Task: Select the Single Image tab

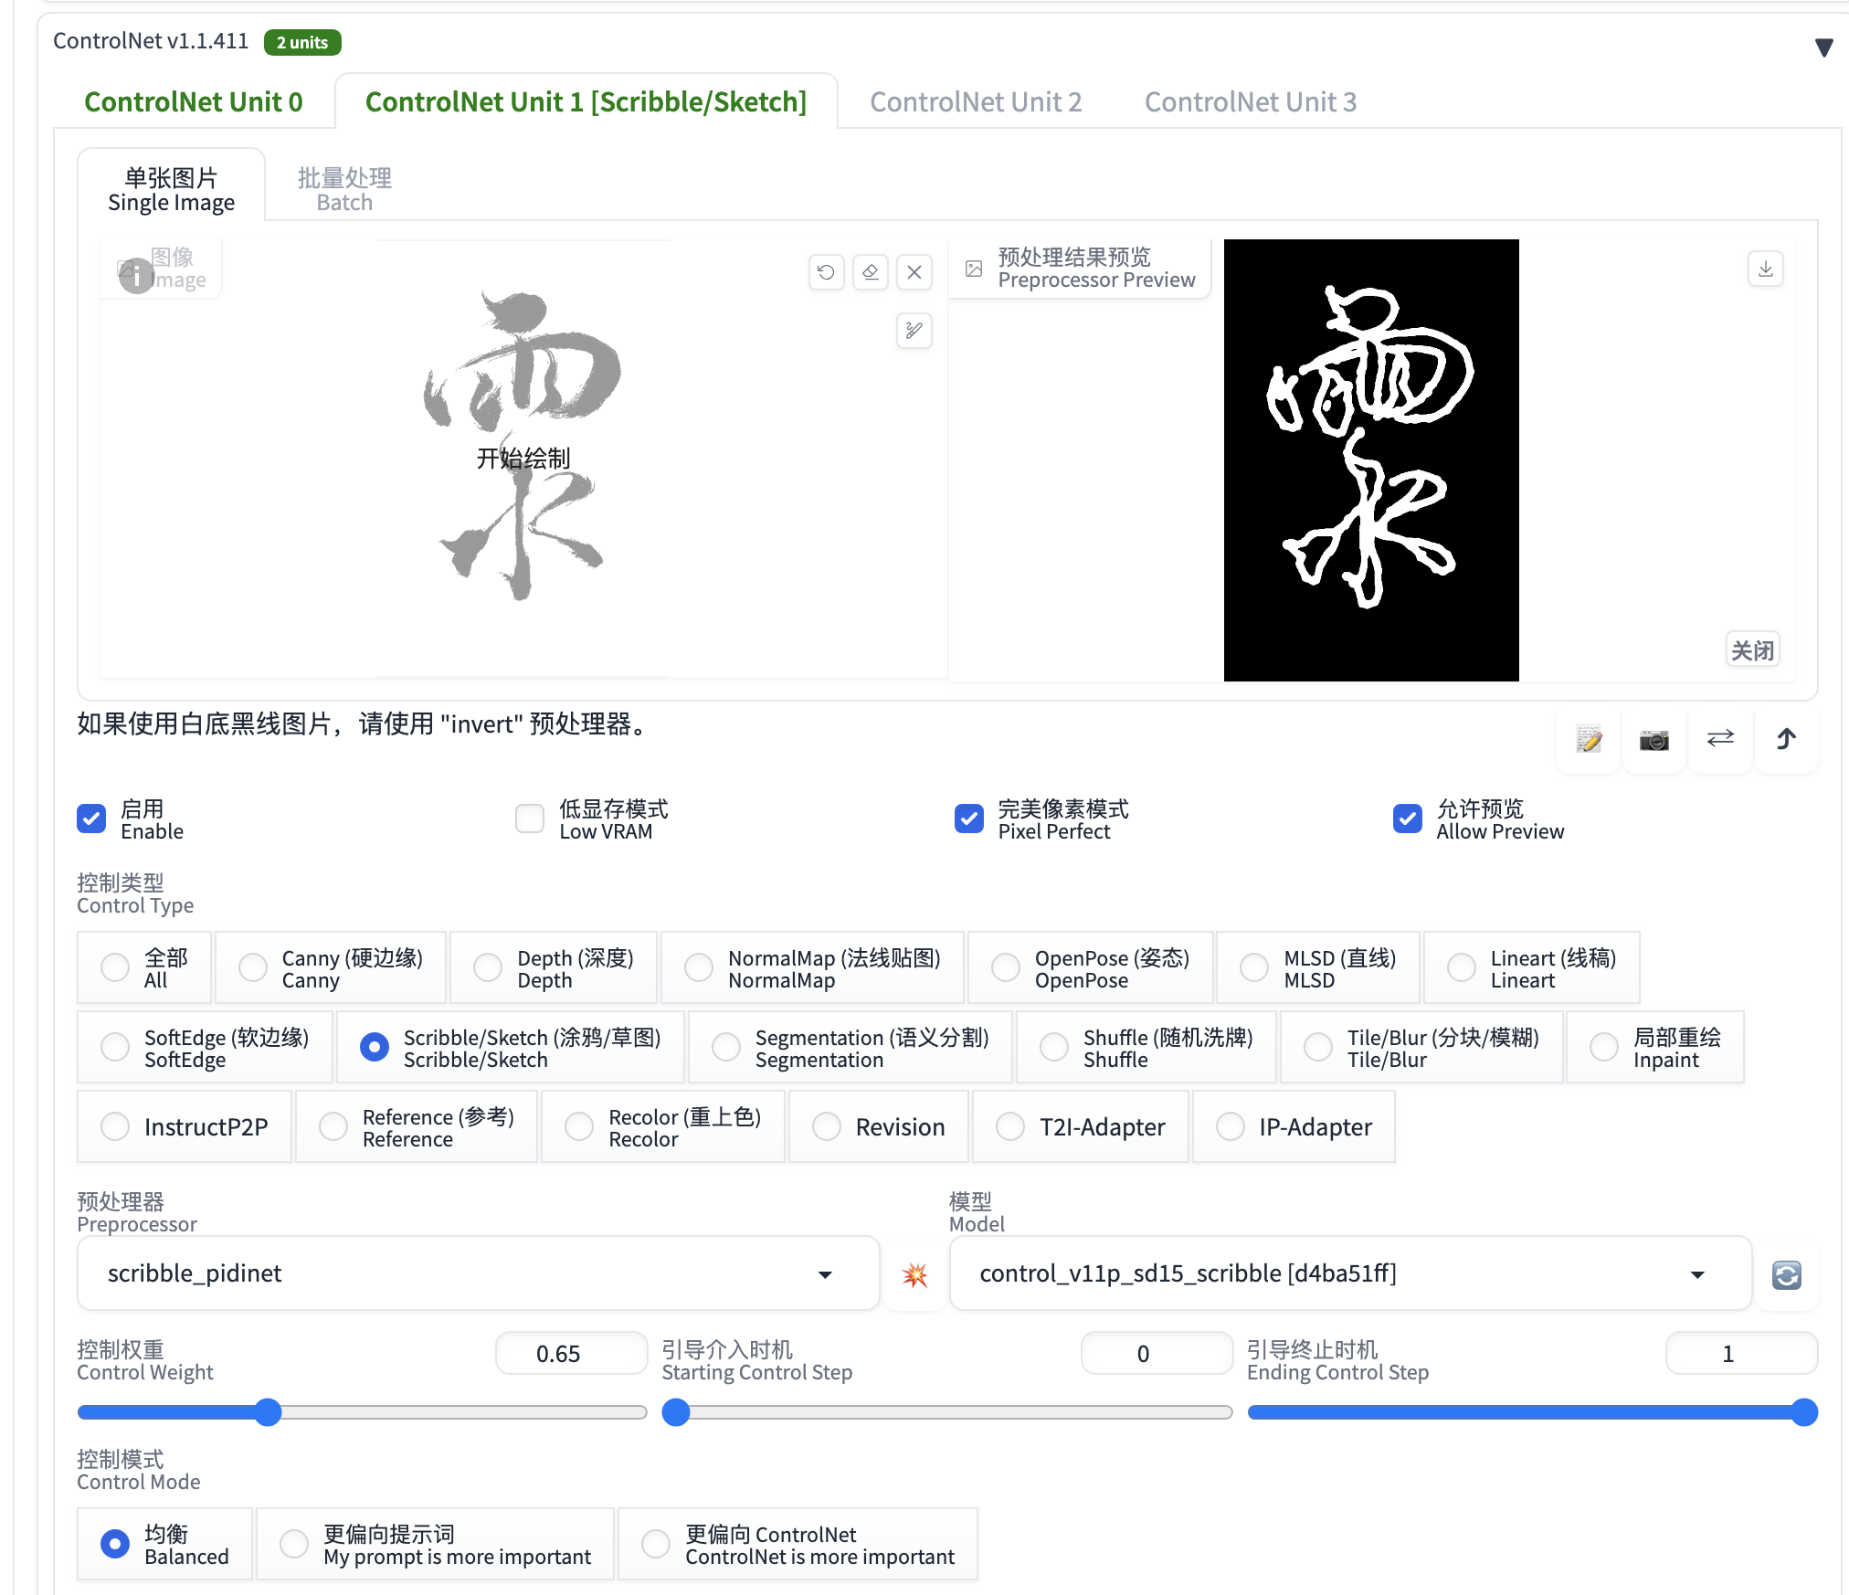Action: (x=172, y=190)
